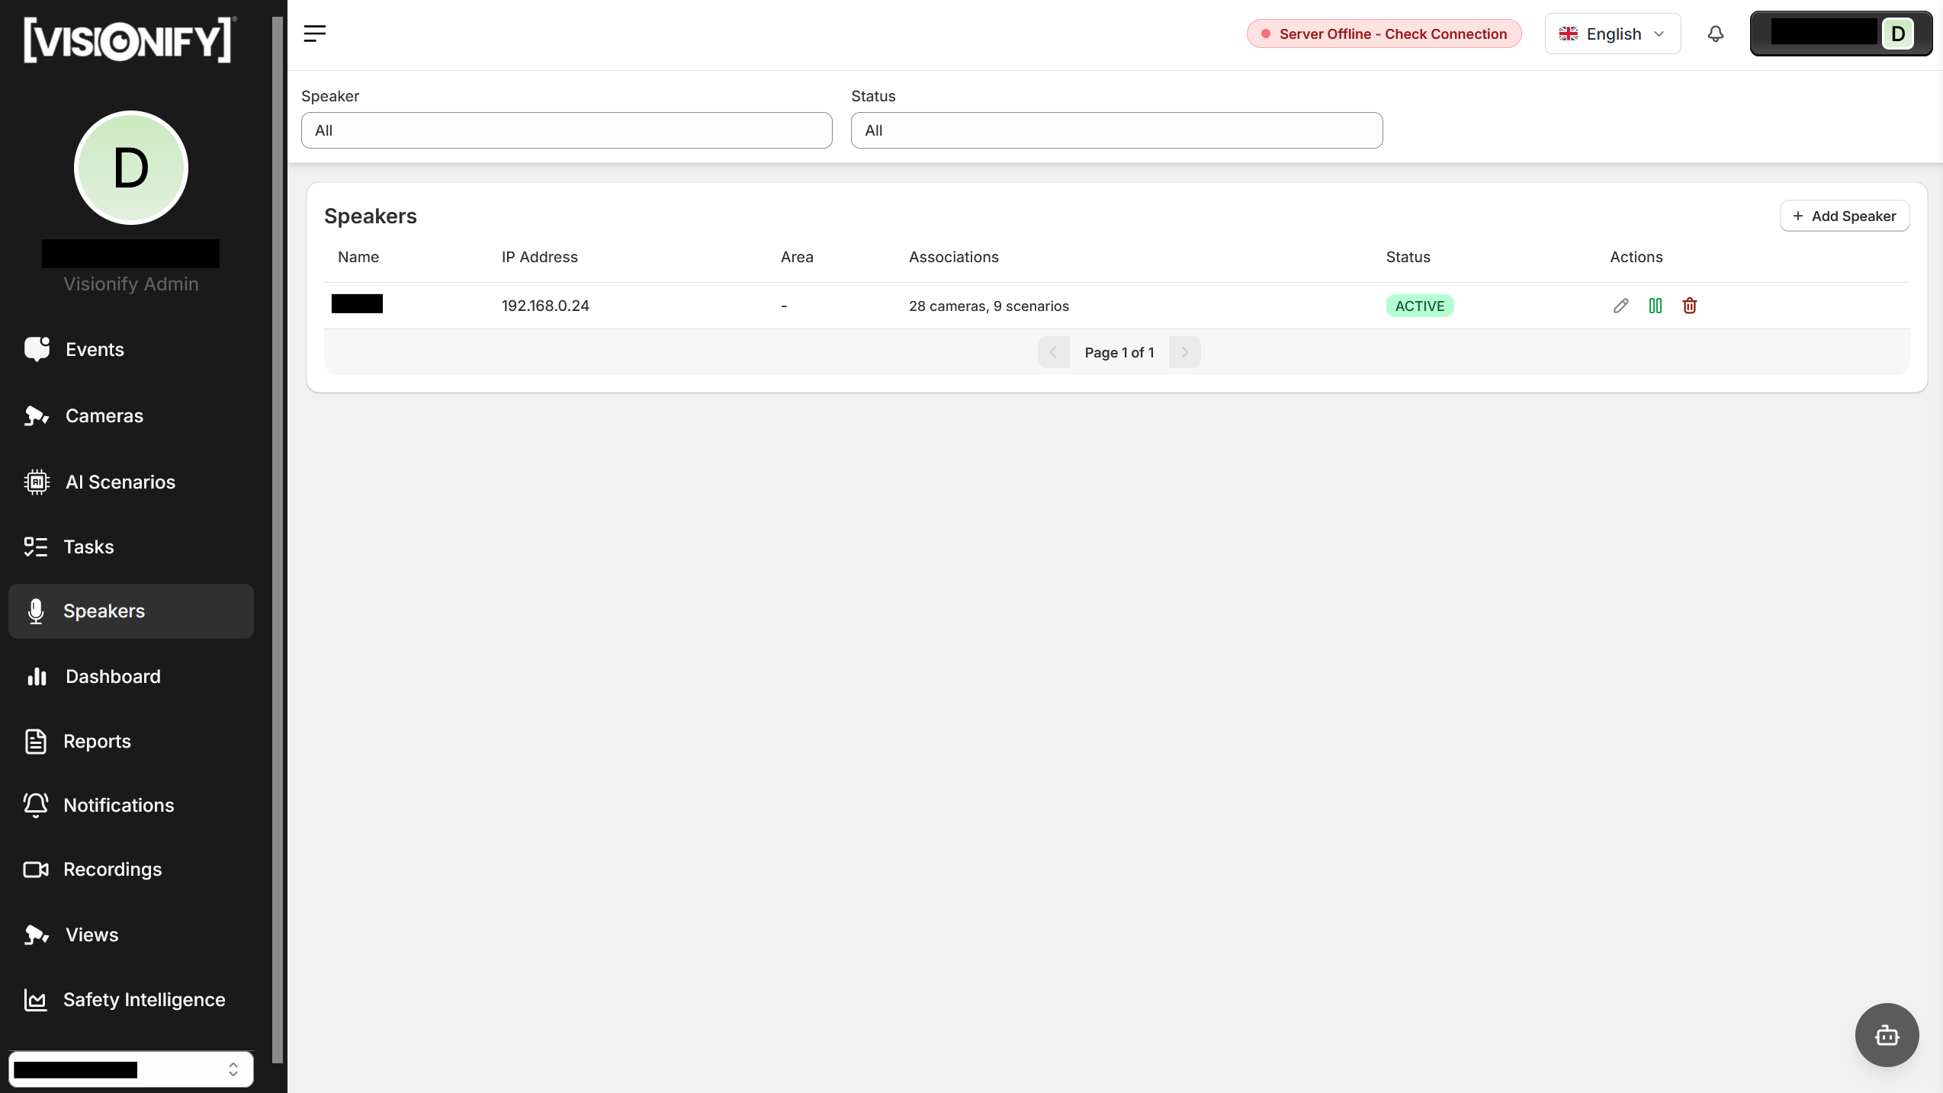Toggle the hamburger sidebar menu icon
The height and width of the screenshot is (1093, 1943).
tap(314, 34)
